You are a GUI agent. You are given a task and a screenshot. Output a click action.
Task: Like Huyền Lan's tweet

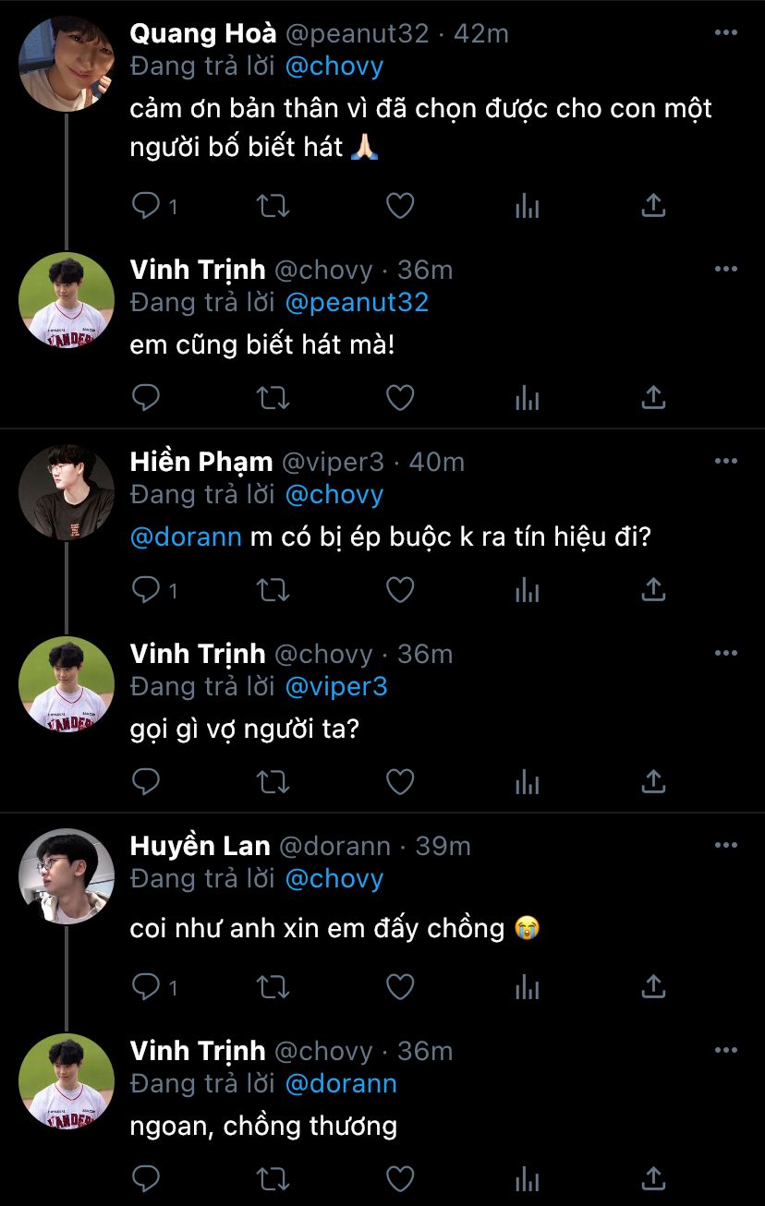click(x=399, y=987)
